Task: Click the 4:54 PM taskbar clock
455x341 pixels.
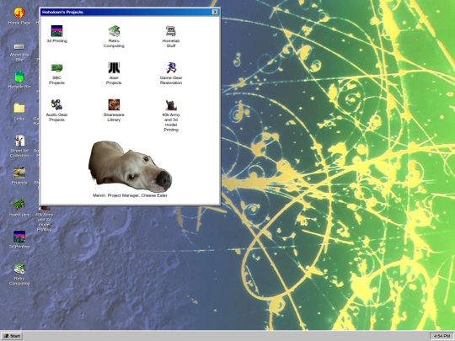Action: [442, 336]
